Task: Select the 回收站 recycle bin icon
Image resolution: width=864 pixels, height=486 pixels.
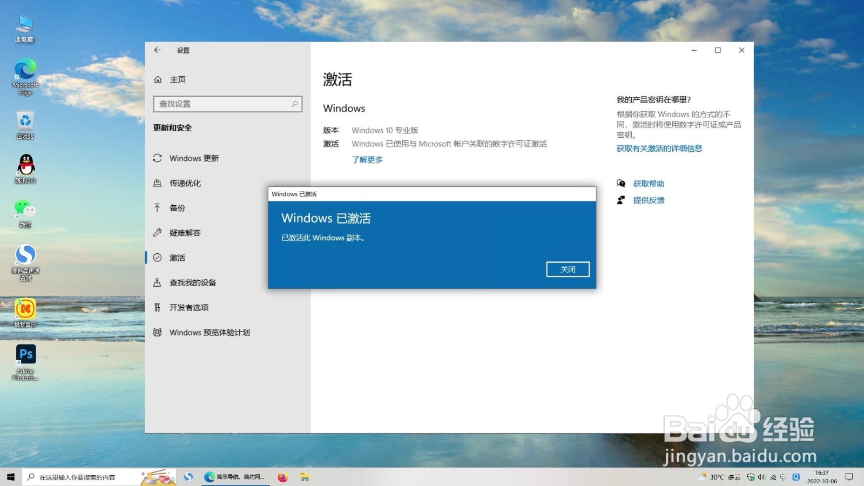Action: pos(25,125)
